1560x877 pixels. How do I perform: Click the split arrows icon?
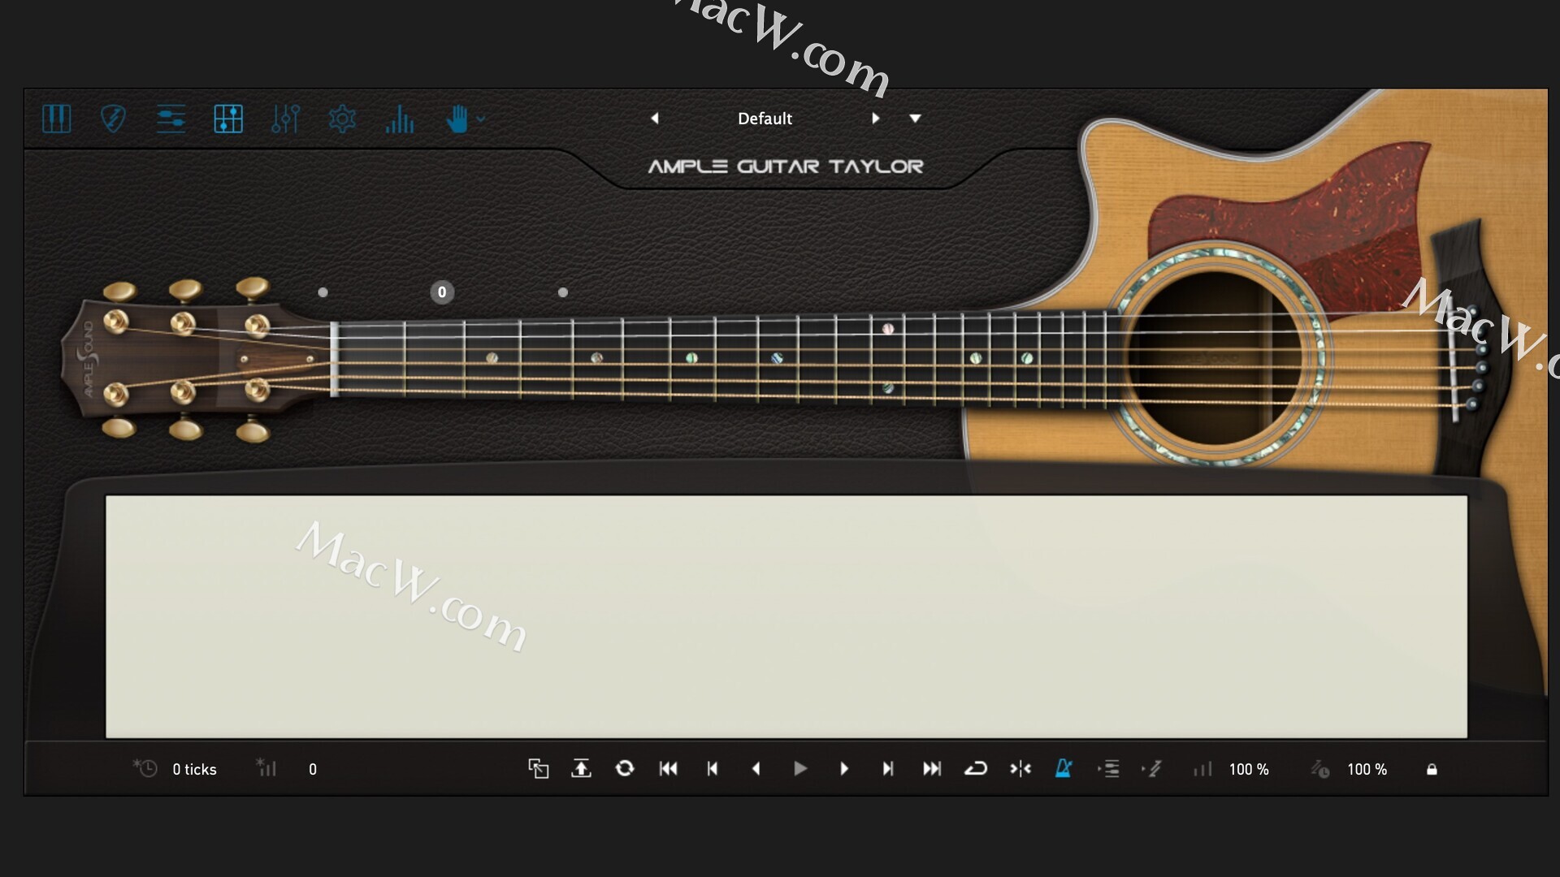(x=1020, y=768)
